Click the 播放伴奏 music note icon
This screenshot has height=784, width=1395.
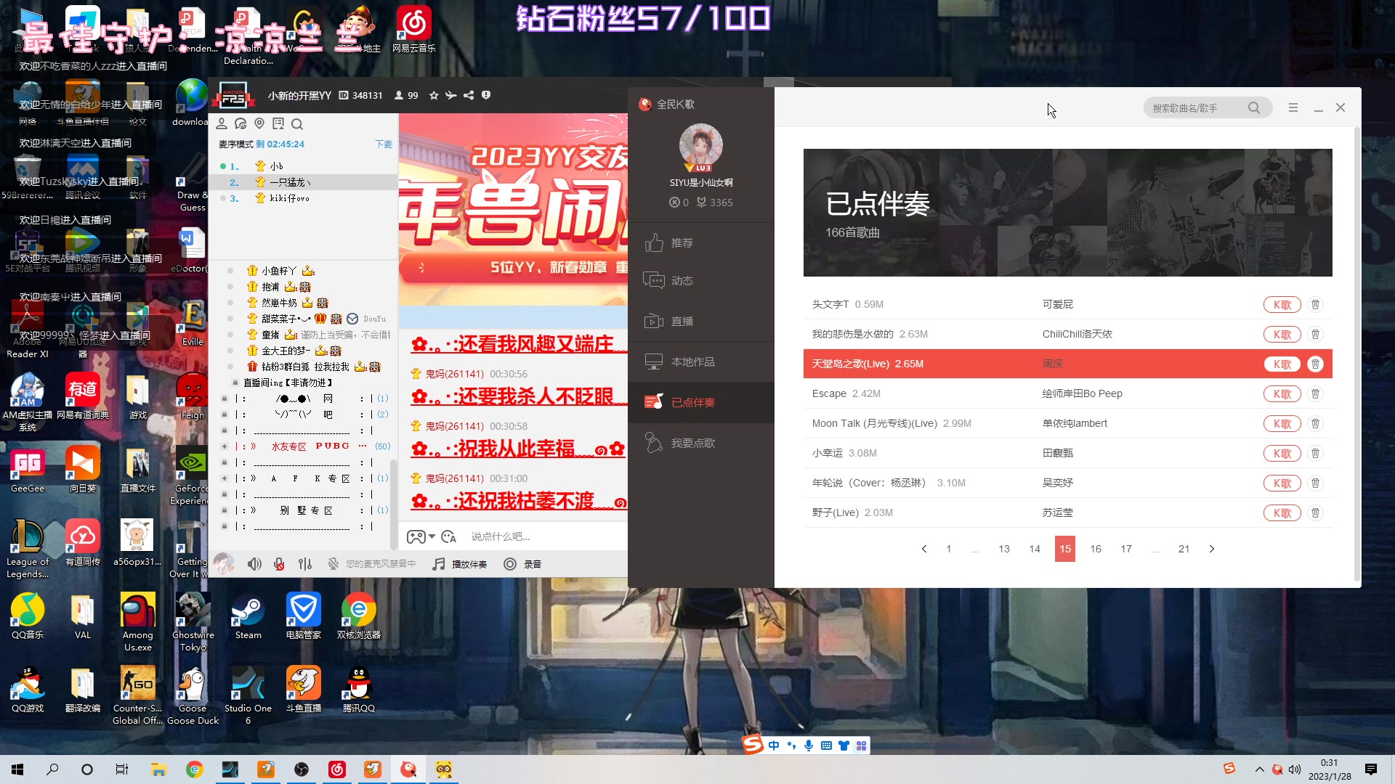coord(438,563)
